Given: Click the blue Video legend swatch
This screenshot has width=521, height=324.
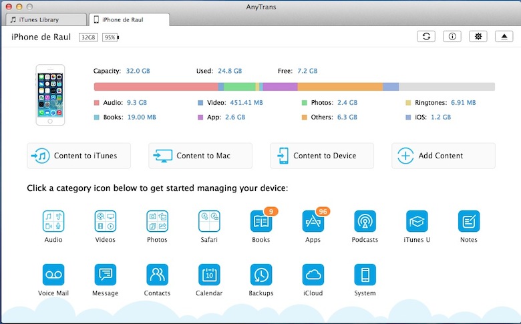Looking at the screenshot, I should pos(200,103).
